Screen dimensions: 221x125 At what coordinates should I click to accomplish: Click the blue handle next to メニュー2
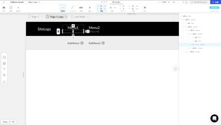88,32
